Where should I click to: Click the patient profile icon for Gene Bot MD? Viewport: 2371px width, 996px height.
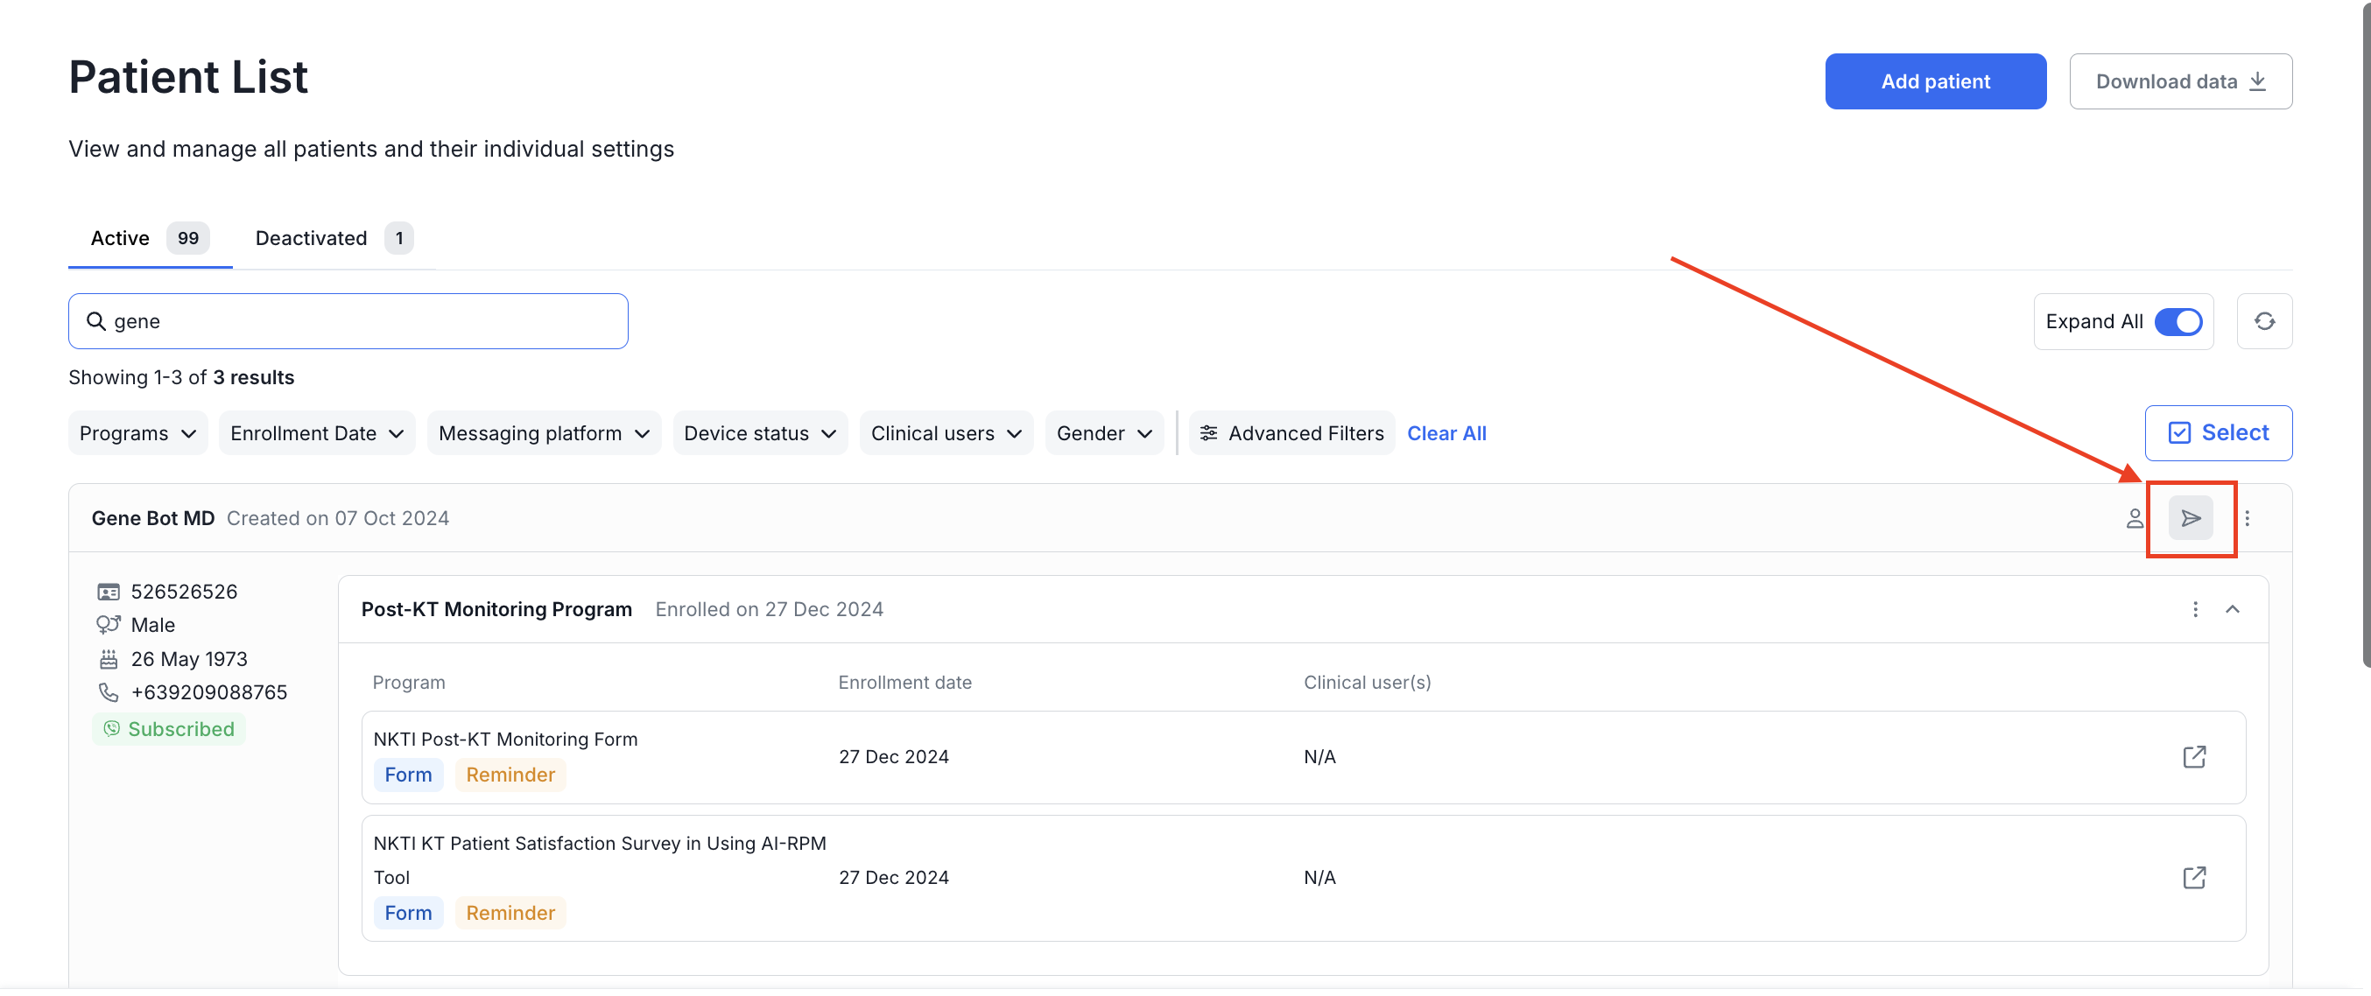click(2135, 518)
